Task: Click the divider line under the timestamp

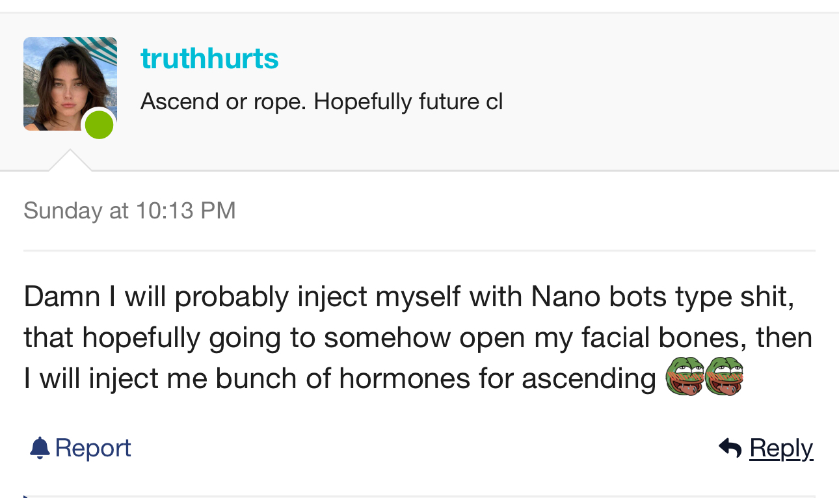Action: pos(419,250)
